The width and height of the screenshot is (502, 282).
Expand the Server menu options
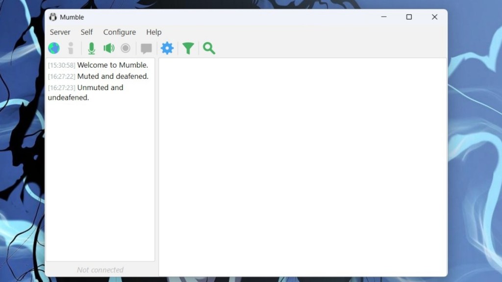click(60, 32)
